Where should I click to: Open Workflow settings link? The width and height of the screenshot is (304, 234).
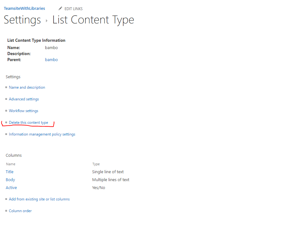click(x=23, y=111)
